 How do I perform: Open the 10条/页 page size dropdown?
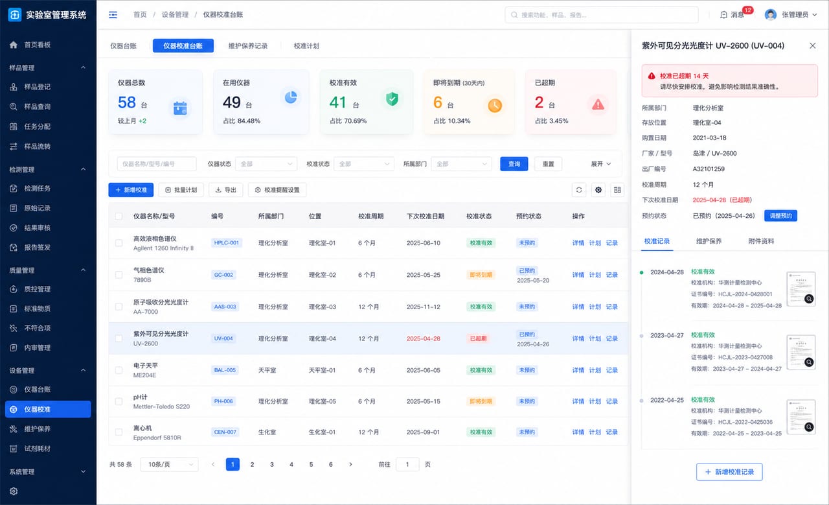(169, 464)
